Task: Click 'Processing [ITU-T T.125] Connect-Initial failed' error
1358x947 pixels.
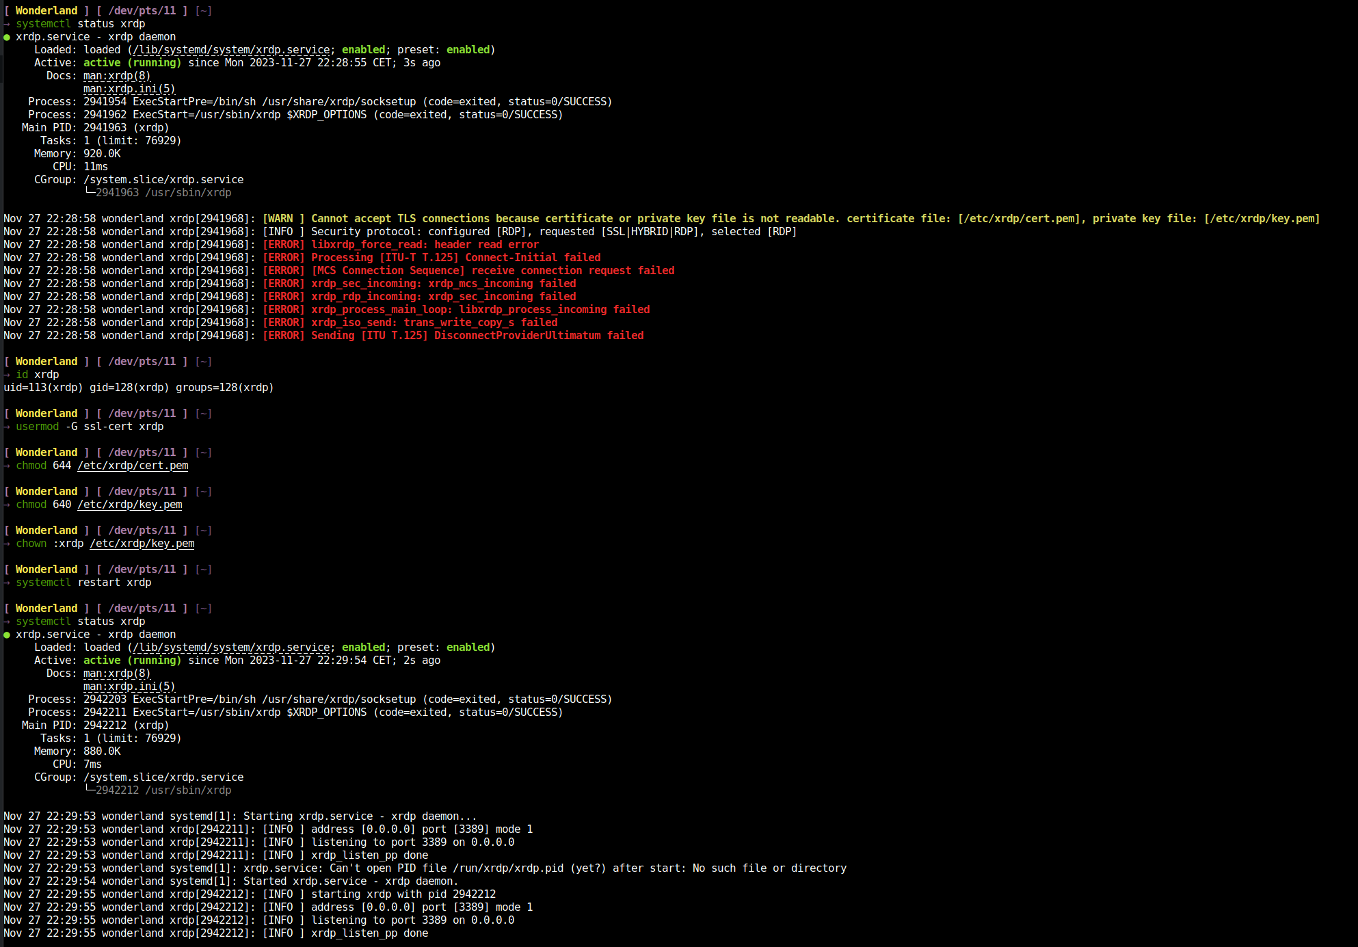Action: 455,258
